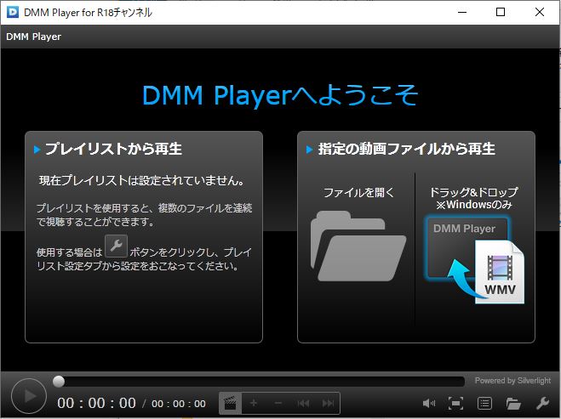Viewport: 561px width, 419px height.
Task: Open file via bottom folder icon
Action: (513, 404)
